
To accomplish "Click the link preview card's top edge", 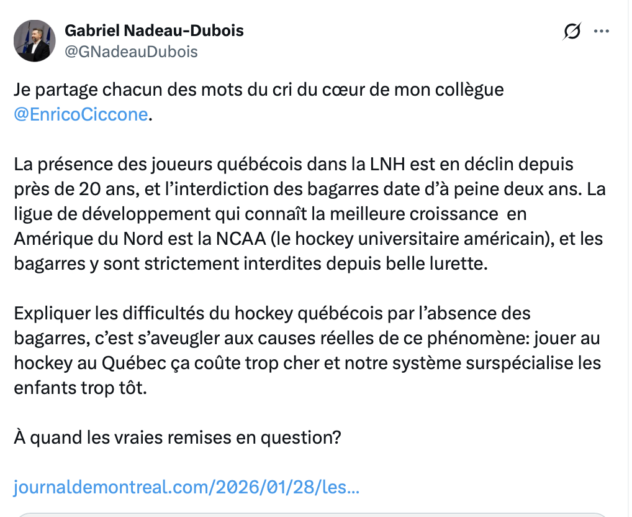I will pyautogui.click(x=310, y=515).
